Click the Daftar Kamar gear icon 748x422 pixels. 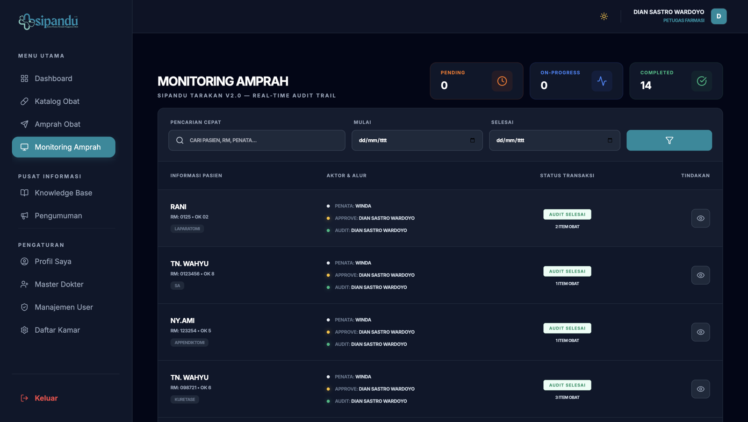click(24, 330)
